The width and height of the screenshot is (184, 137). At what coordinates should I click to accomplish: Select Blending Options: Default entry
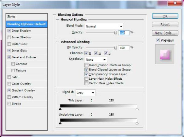[27, 24]
